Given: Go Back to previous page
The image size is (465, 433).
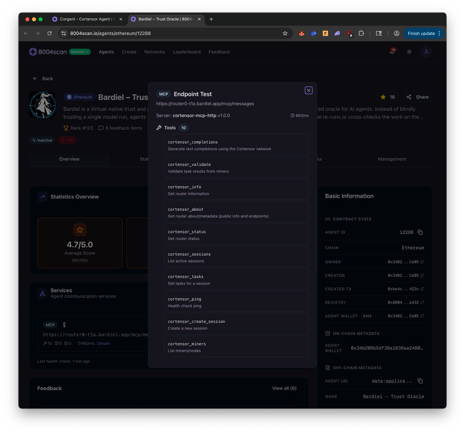Looking at the screenshot, I should pyautogui.click(x=43, y=78).
